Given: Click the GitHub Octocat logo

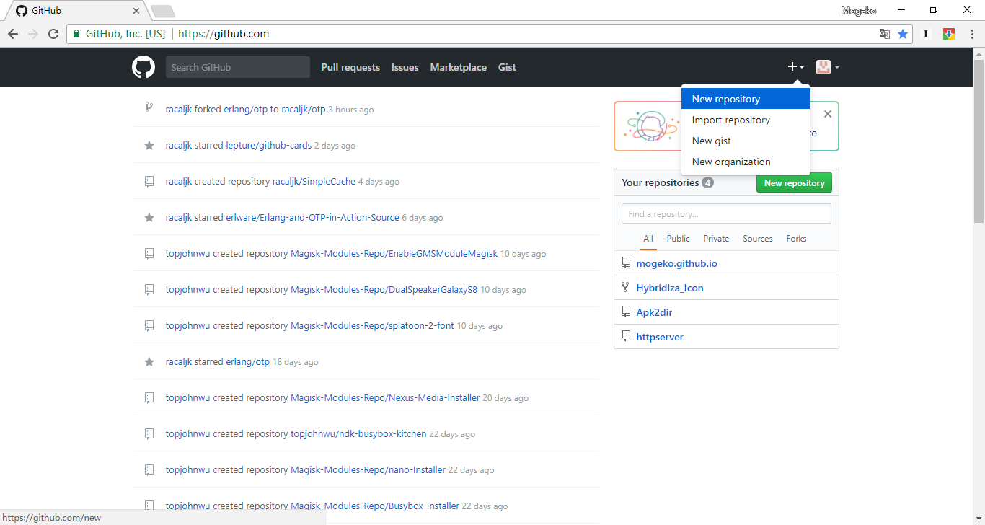Looking at the screenshot, I should tap(143, 67).
